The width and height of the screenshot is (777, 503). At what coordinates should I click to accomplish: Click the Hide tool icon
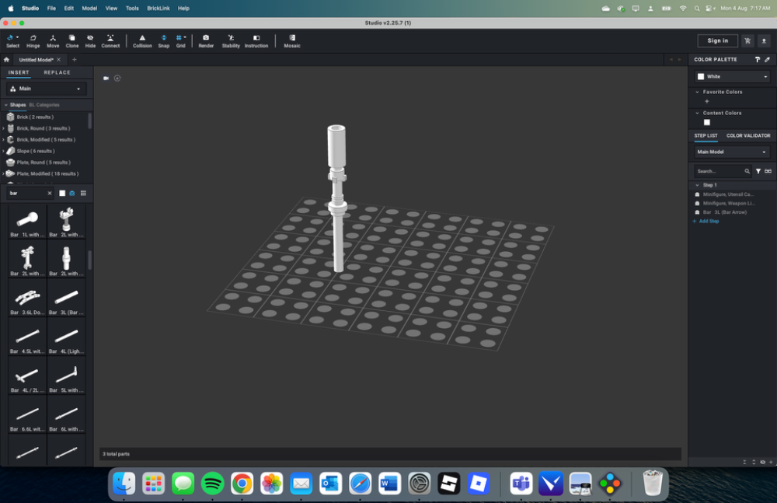[90, 40]
